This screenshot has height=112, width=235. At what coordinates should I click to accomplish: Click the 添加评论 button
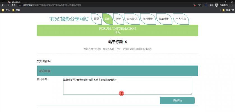coord(177,101)
